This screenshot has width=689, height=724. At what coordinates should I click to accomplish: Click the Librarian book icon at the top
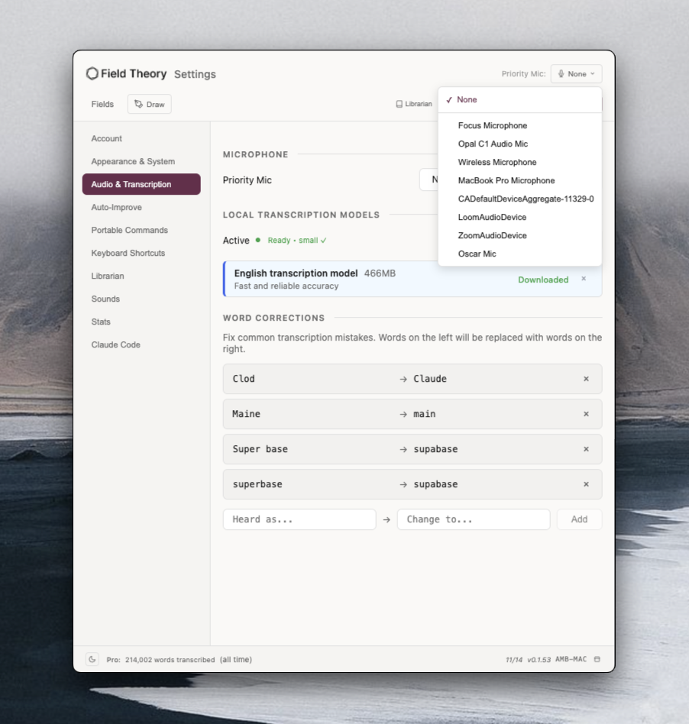click(398, 104)
